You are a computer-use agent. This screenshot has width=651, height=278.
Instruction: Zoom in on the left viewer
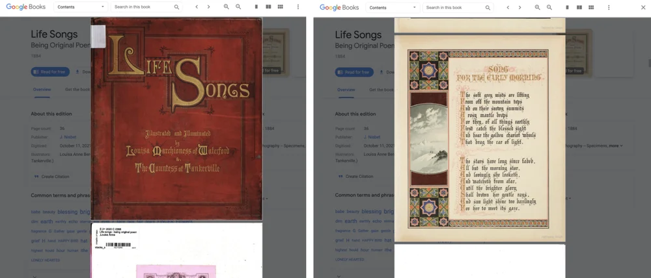point(227,7)
